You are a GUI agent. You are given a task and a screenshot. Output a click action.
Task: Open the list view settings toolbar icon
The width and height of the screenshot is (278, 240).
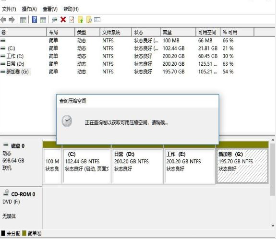tap(97, 20)
